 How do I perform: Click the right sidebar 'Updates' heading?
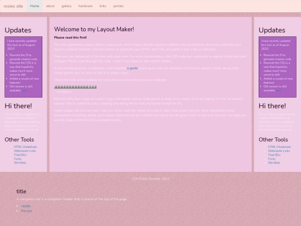(x=272, y=30)
